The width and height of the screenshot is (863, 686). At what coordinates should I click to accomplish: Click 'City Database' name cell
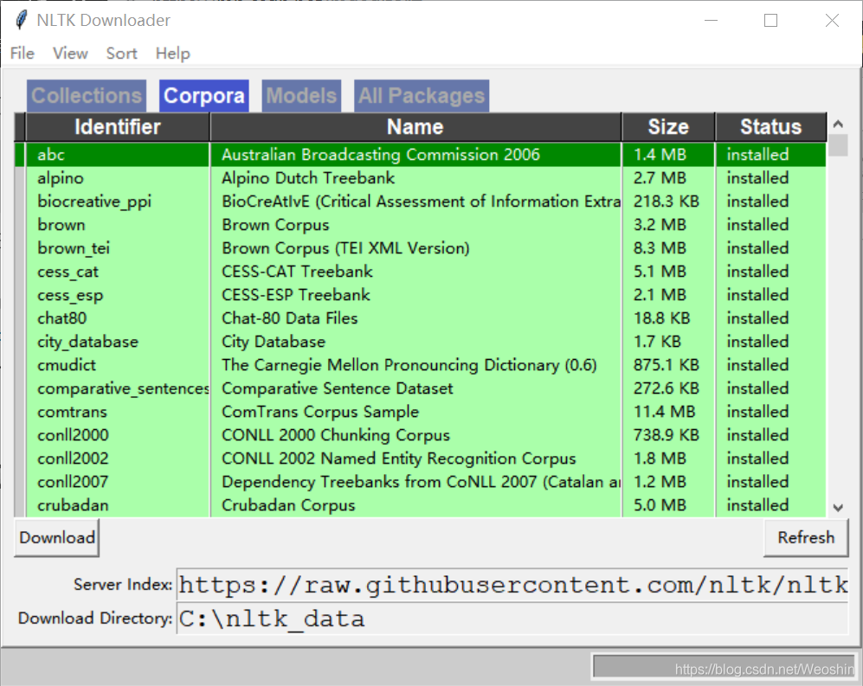274,342
